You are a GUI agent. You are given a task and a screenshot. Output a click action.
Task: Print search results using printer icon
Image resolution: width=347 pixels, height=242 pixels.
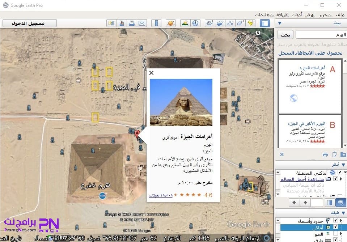click(325, 154)
